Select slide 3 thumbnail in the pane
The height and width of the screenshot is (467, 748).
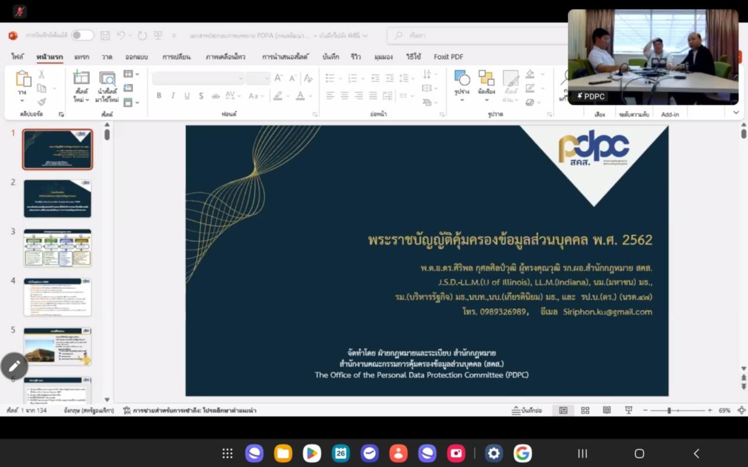(x=57, y=248)
